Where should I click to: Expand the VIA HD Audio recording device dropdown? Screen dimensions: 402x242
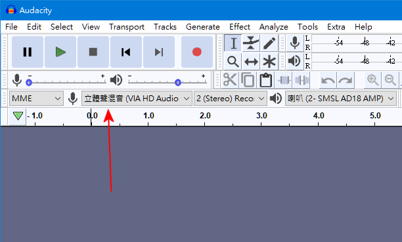[x=137, y=98]
